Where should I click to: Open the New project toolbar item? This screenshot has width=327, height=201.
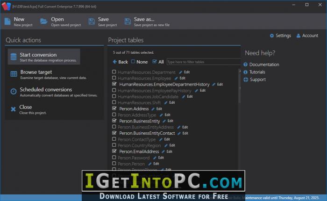click(19, 22)
